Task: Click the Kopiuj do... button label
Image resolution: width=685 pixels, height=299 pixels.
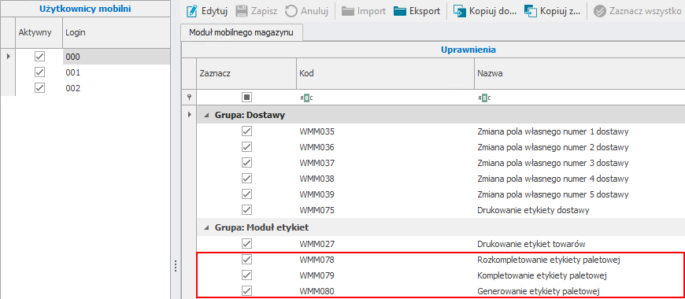Action: (494, 11)
